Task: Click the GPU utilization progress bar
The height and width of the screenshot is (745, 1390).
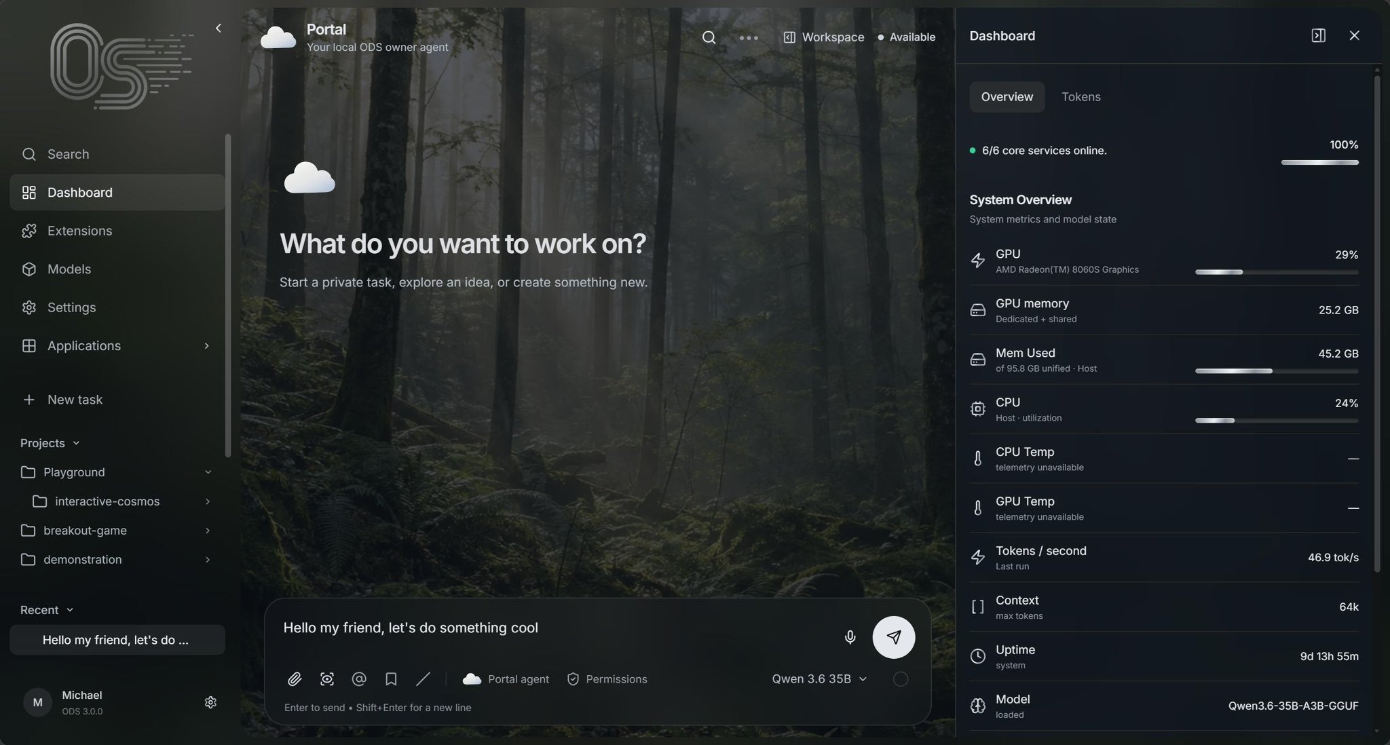Action: (x=1277, y=272)
